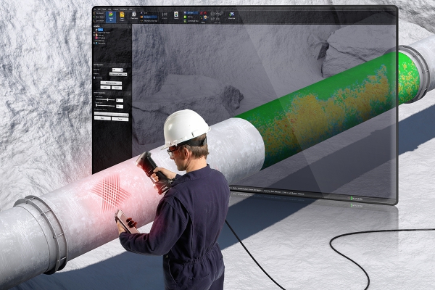
Task: Expand the second row of the tree panel
Action: pos(94,33)
